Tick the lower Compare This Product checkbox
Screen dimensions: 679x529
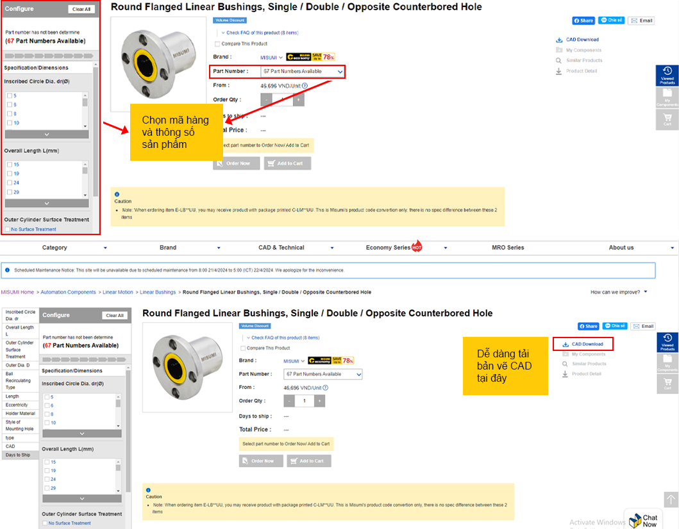pos(243,348)
